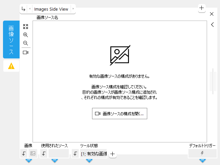Select the Images Side View tab label
The width and height of the screenshot is (220, 165).
click(51, 9)
